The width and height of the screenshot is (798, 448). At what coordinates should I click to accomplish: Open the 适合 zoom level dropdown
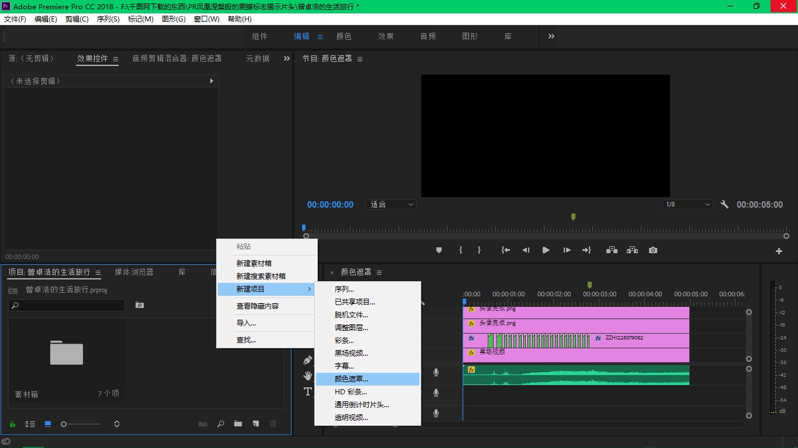[x=390, y=204]
